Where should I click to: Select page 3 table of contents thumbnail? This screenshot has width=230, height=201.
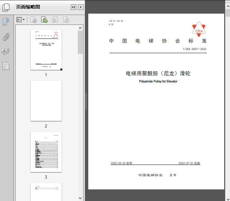46,152
